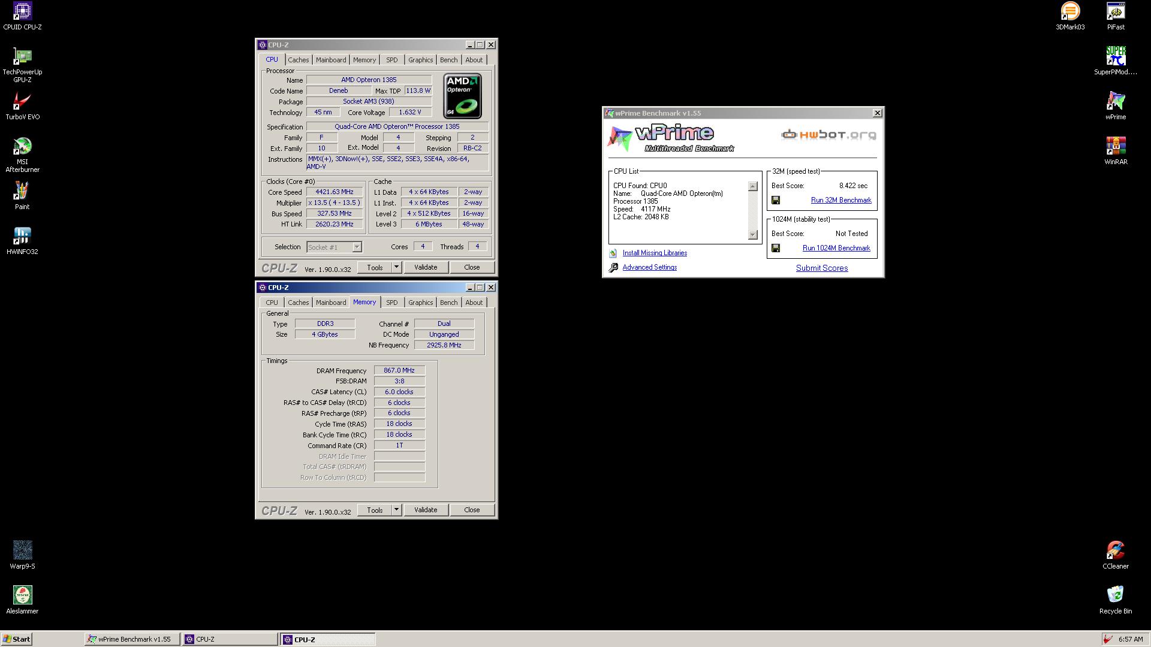Image resolution: width=1151 pixels, height=647 pixels.
Task: Open Caches tab in bottom CPU-Z window
Action: point(298,303)
